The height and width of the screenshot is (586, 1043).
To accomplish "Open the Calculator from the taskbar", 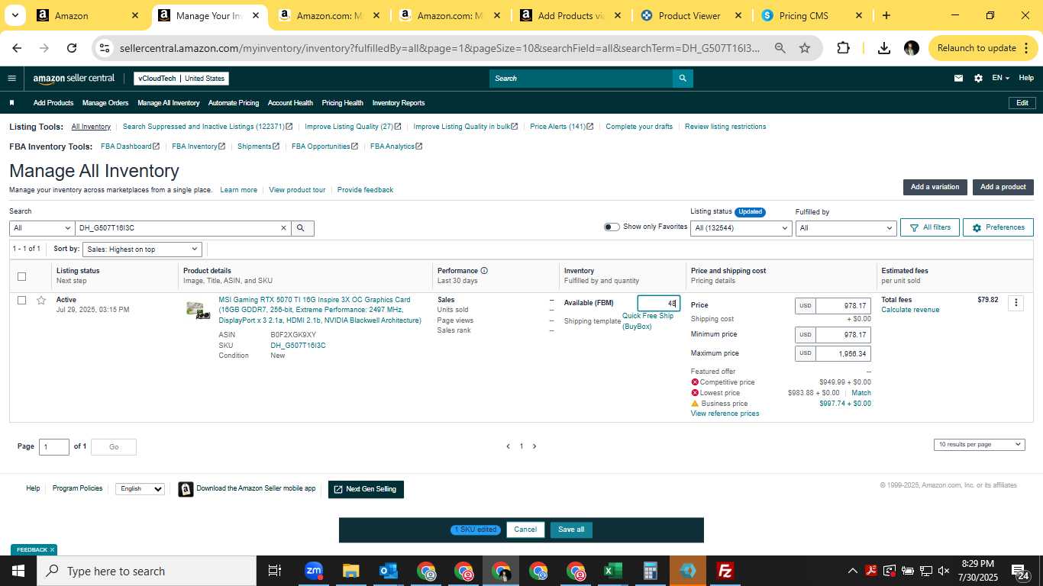I will (650, 571).
